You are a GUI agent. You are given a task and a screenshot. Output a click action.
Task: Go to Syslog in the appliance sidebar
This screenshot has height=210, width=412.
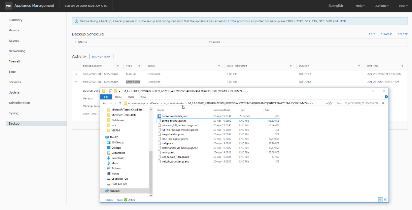click(13, 113)
